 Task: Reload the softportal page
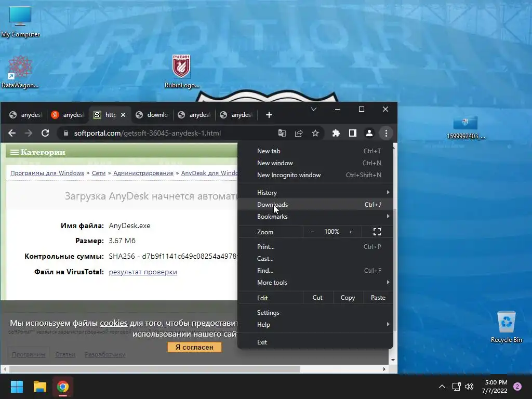pos(45,134)
